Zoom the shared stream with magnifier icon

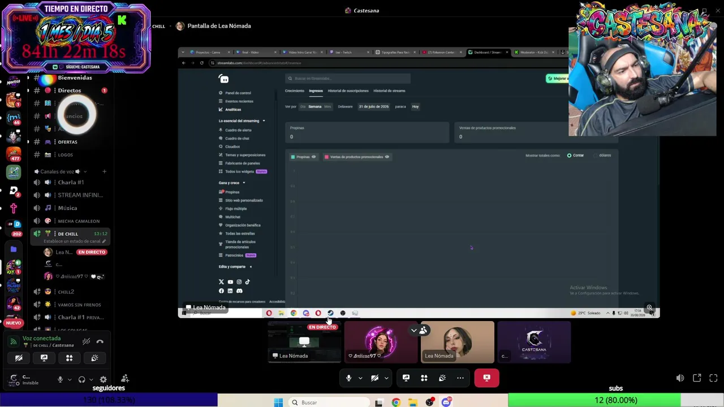(x=649, y=308)
